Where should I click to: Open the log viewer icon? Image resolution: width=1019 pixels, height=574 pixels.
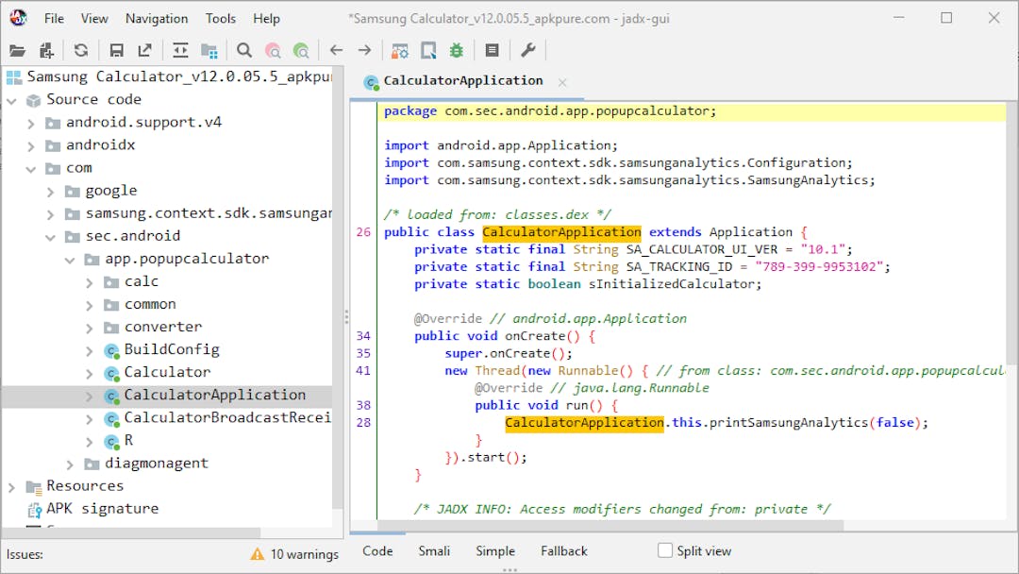492,51
